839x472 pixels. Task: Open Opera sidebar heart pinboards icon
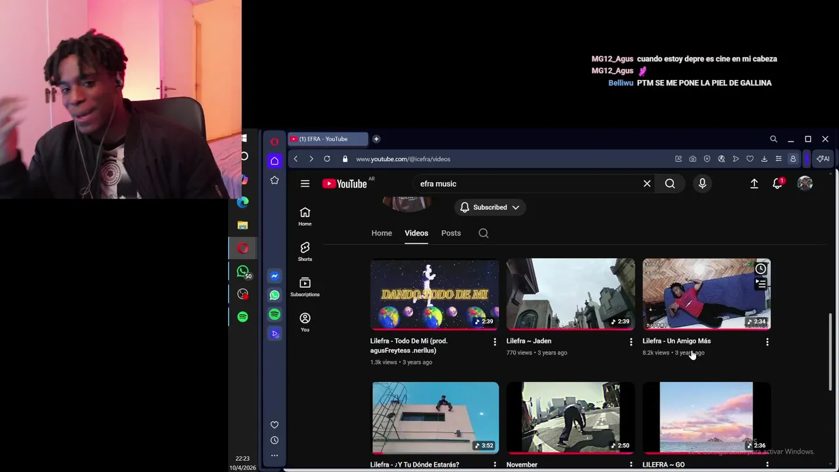pyautogui.click(x=275, y=425)
